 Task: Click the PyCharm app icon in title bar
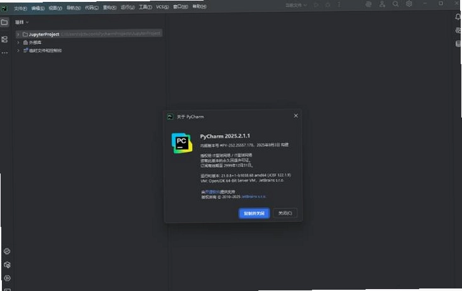coord(4,9)
